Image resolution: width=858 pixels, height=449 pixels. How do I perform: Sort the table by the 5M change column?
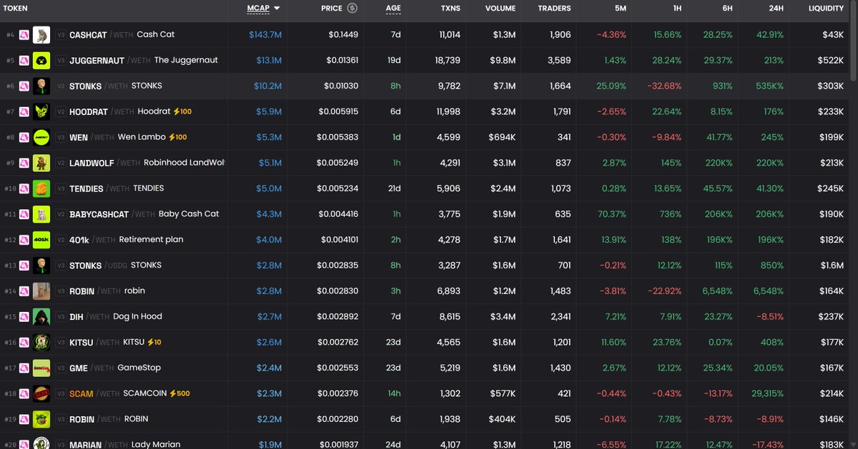pos(620,9)
